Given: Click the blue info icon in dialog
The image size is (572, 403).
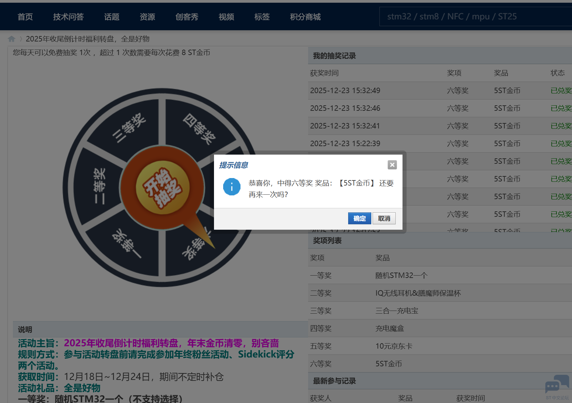Looking at the screenshot, I should pos(232,187).
